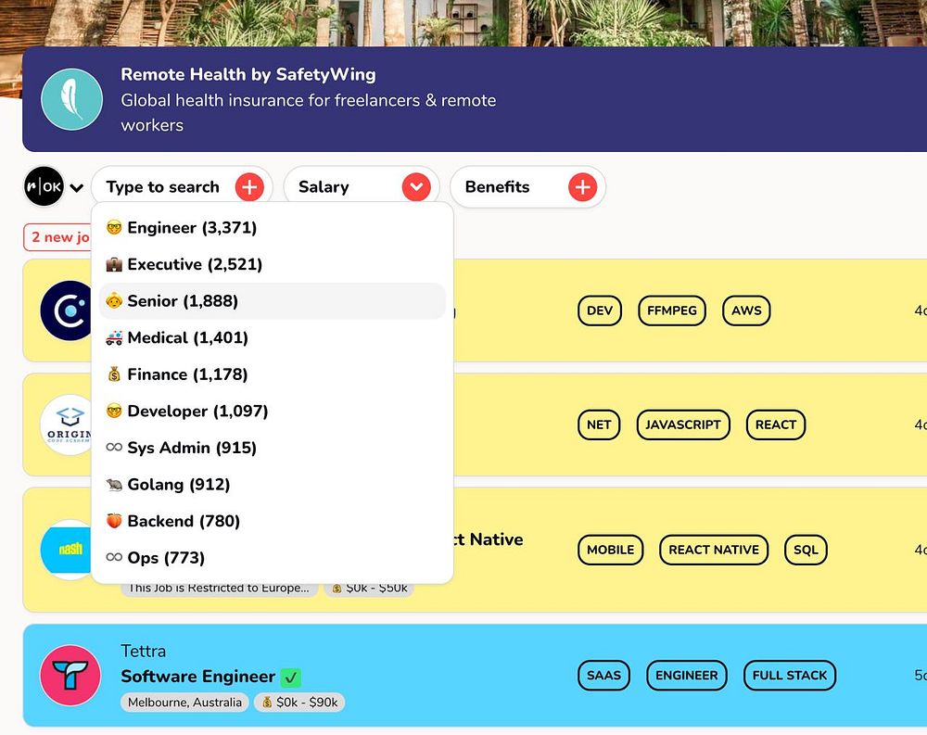Click the FFMPEG tag

coord(671,310)
